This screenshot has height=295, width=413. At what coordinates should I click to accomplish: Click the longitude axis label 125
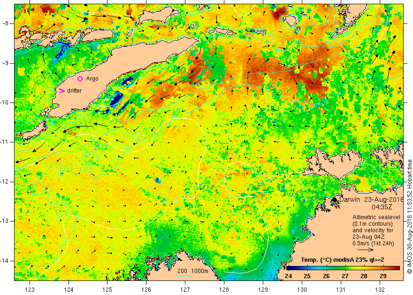click(107, 289)
